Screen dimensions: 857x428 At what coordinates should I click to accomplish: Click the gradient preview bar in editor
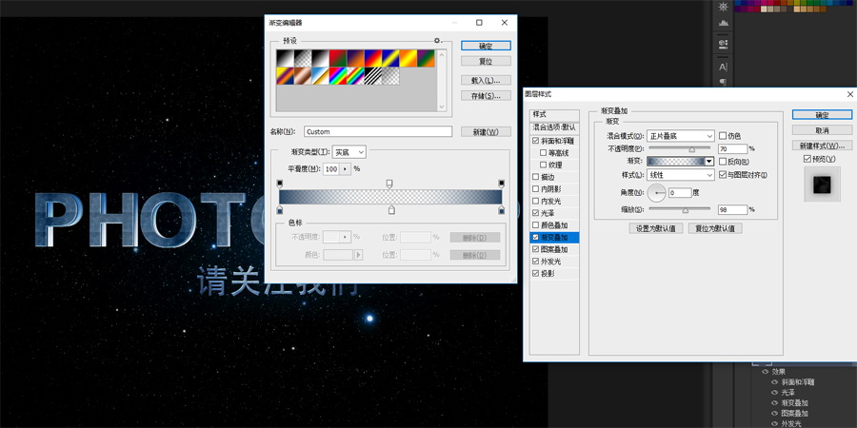390,197
